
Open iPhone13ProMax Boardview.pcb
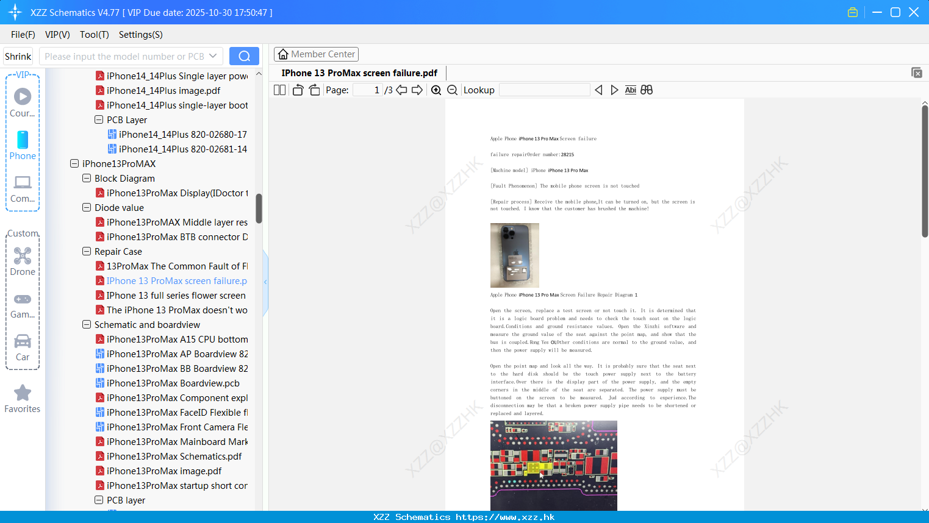[x=168, y=383]
